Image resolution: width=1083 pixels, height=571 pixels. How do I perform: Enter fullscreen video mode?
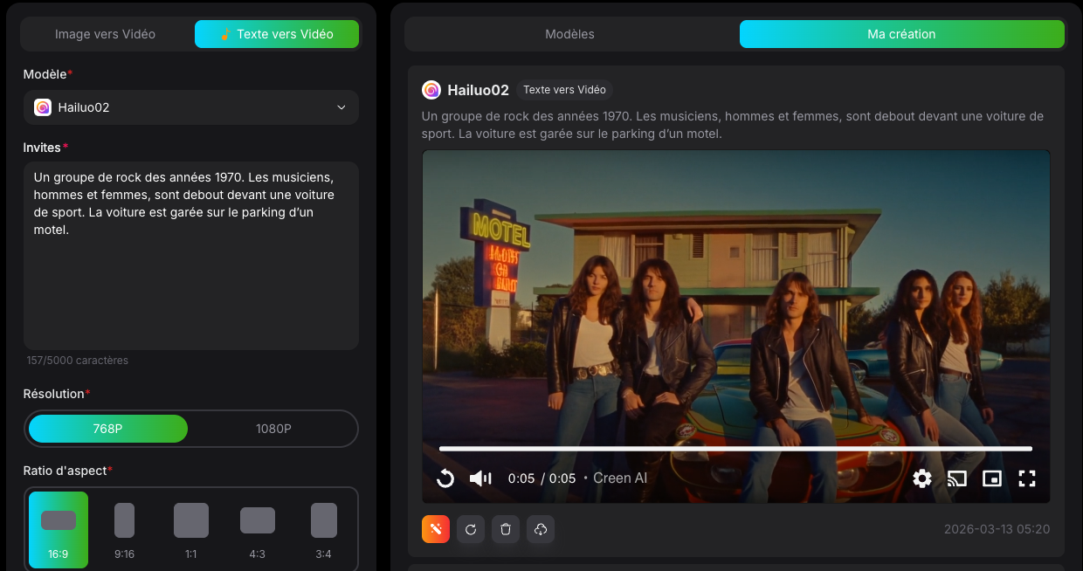pos(1027,478)
